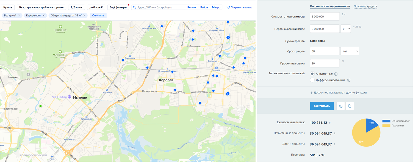Click the plus icon before Досрочное погашение

point(312,93)
